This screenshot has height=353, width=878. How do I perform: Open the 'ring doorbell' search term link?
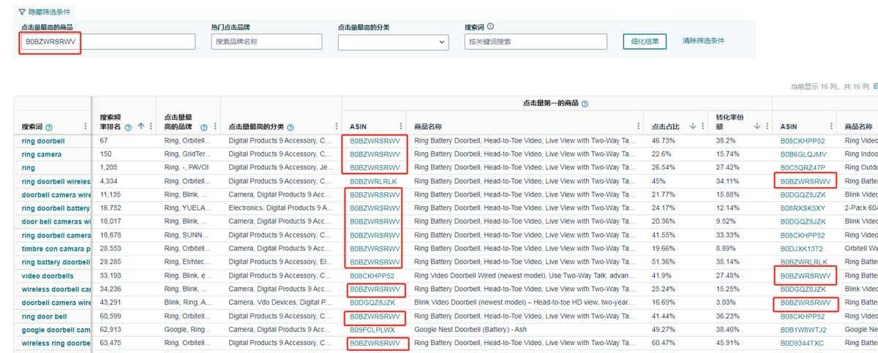point(43,141)
